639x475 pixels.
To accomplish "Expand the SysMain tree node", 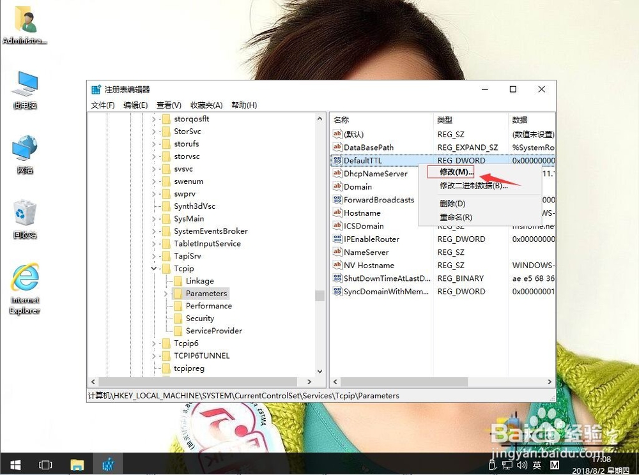I will click(x=153, y=218).
